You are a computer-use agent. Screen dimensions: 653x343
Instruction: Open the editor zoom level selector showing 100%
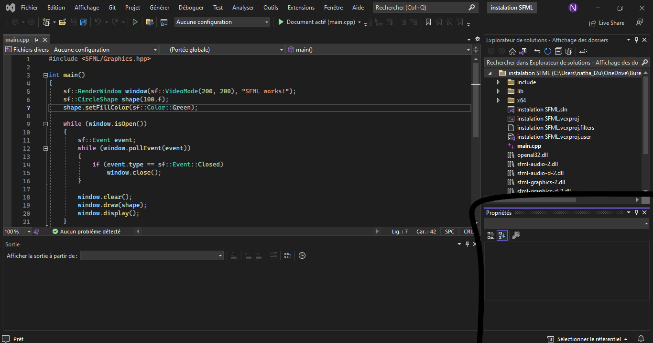click(17, 231)
